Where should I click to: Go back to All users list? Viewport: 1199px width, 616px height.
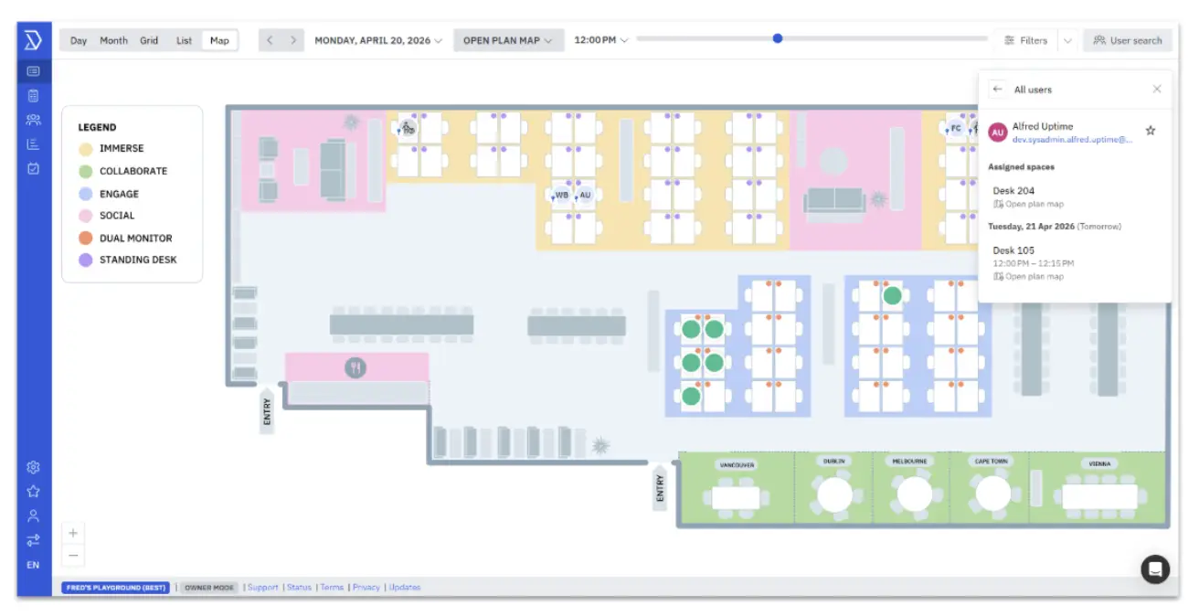(x=998, y=90)
